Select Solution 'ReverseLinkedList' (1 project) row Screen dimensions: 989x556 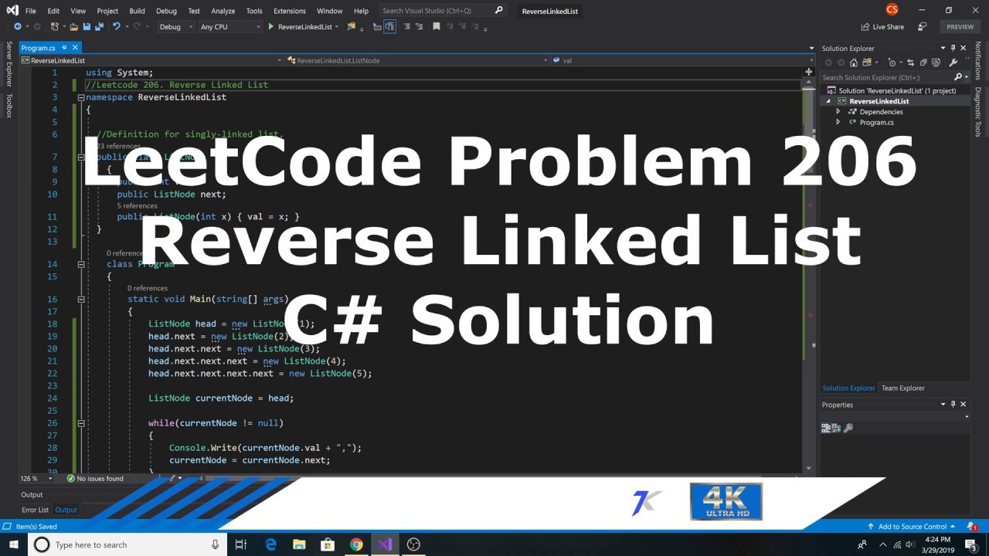click(x=896, y=90)
